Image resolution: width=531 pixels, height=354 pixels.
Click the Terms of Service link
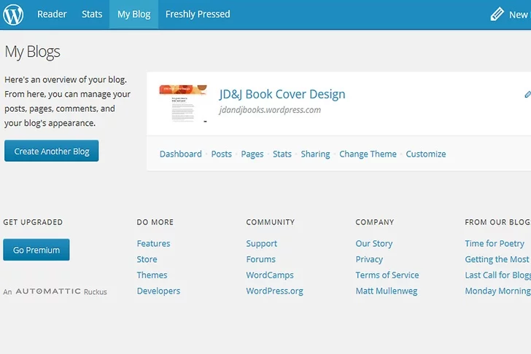tap(387, 275)
